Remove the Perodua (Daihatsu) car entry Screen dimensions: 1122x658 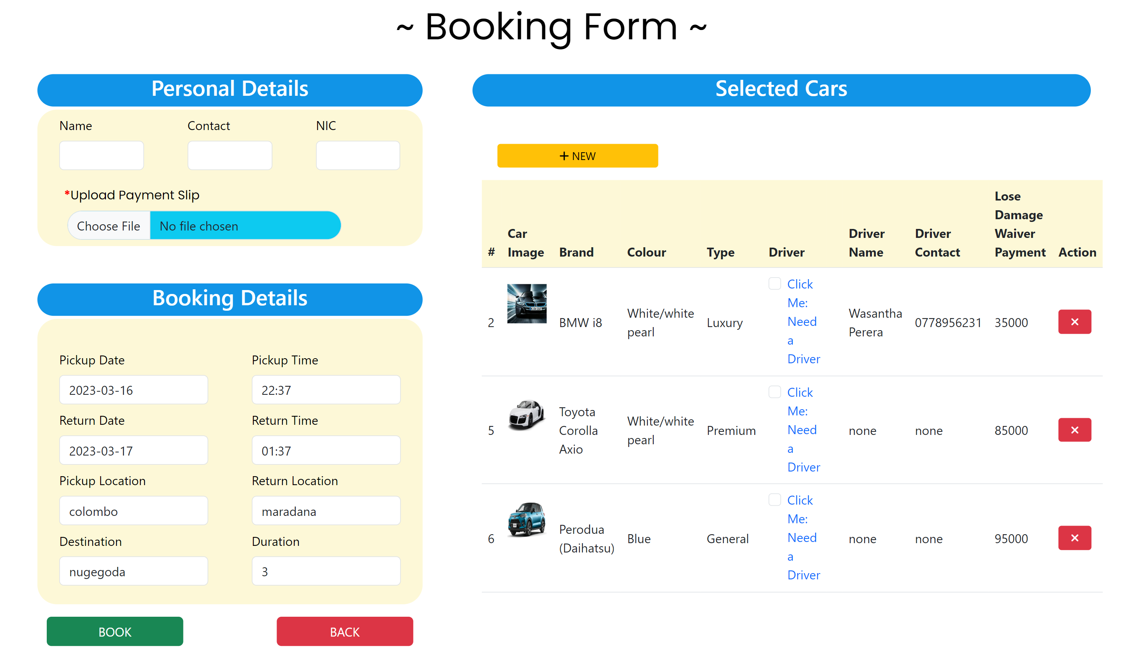(x=1074, y=538)
